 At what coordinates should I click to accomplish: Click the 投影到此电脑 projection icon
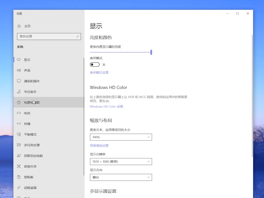coord(19,155)
